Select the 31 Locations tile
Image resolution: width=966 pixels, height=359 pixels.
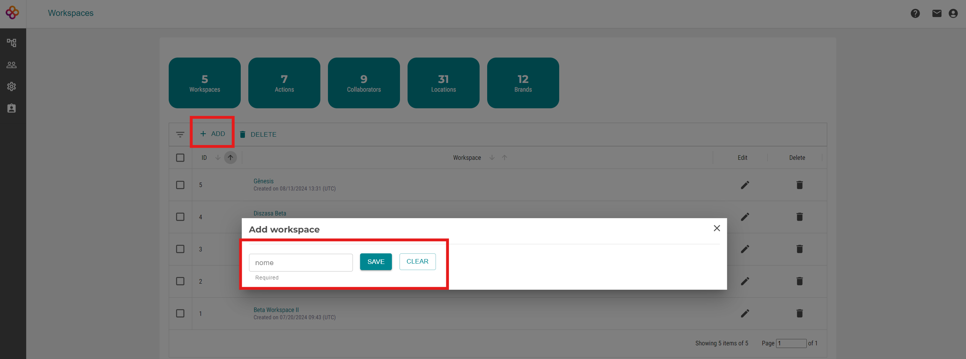(443, 83)
